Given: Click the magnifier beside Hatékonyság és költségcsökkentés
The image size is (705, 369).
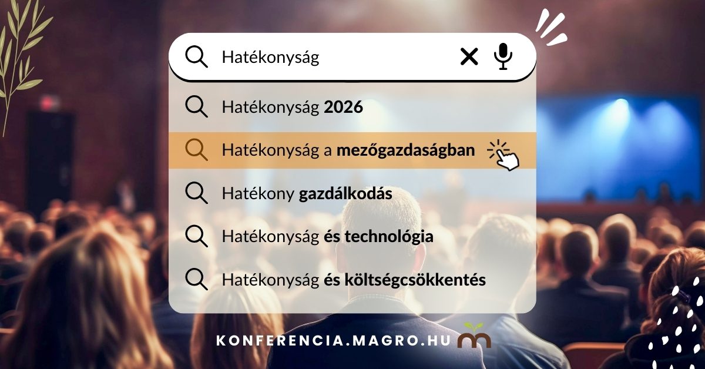Looking at the screenshot, I should pyautogui.click(x=196, y=280).
